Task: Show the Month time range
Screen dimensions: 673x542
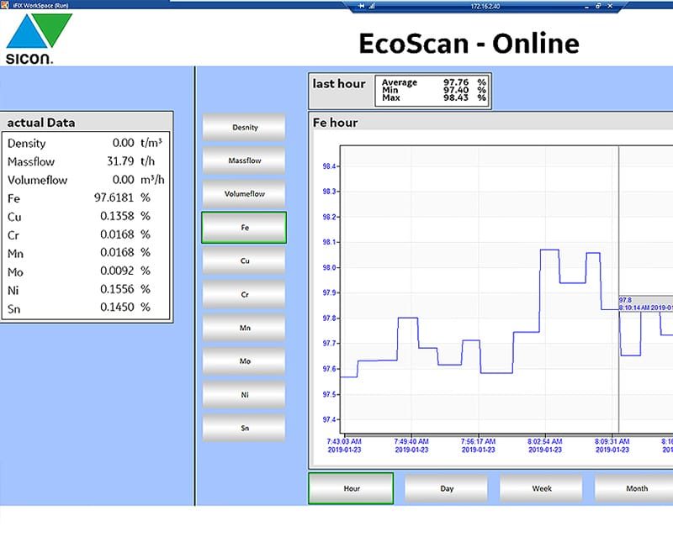Action: tap(635, 488)
